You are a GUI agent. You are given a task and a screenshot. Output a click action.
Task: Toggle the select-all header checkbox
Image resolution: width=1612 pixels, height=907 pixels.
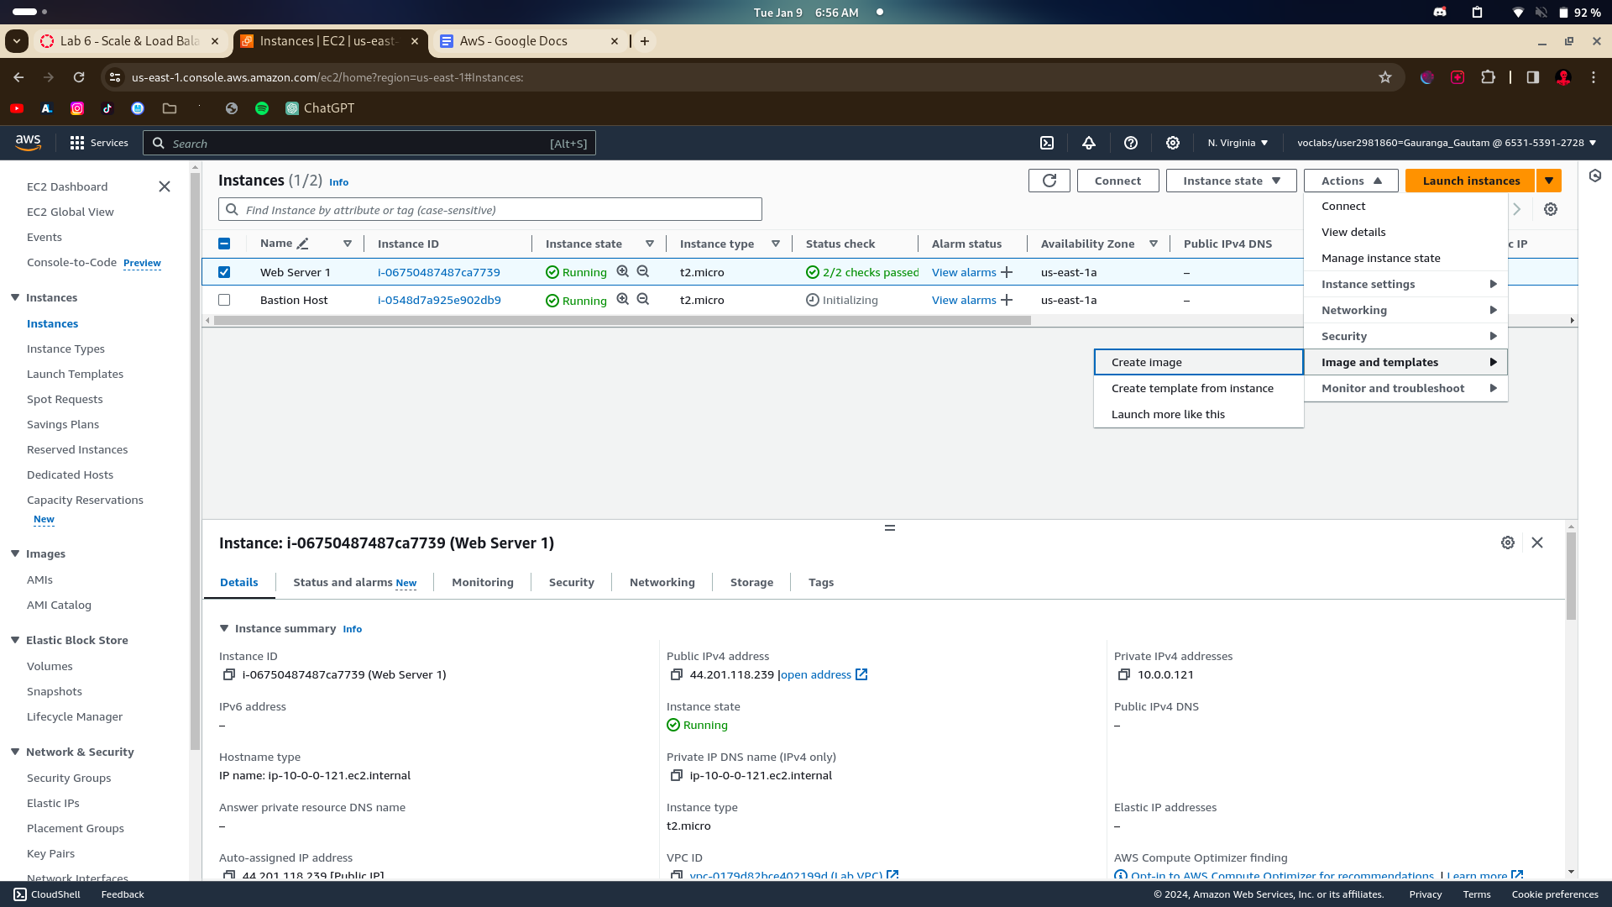pyautogui.click(x=224, y=244)
